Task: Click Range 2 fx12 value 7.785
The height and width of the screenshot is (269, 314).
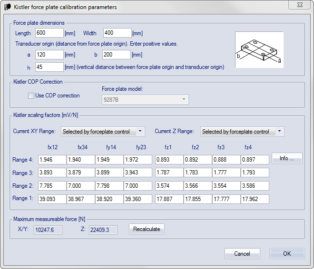Action: tap(52, 186)
